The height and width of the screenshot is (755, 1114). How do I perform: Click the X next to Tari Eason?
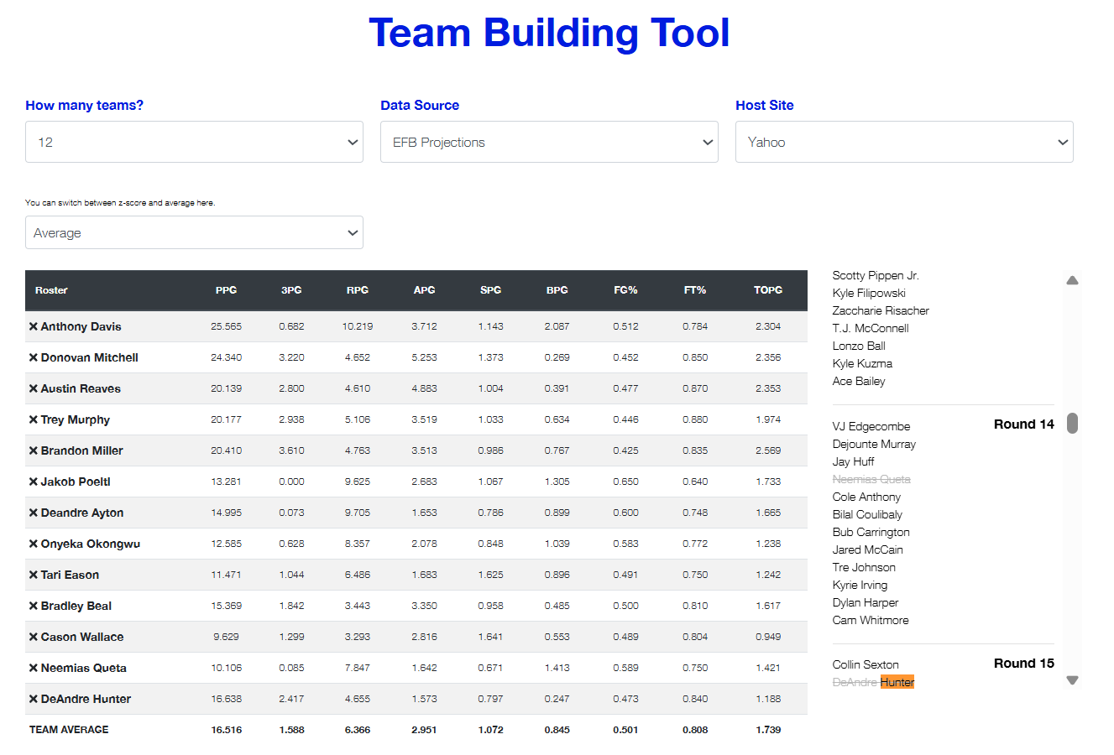click(x=34, y=575)
